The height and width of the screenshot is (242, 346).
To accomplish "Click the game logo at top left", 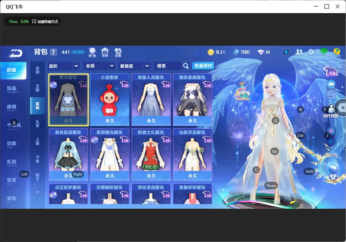I will tap(16, 53).
